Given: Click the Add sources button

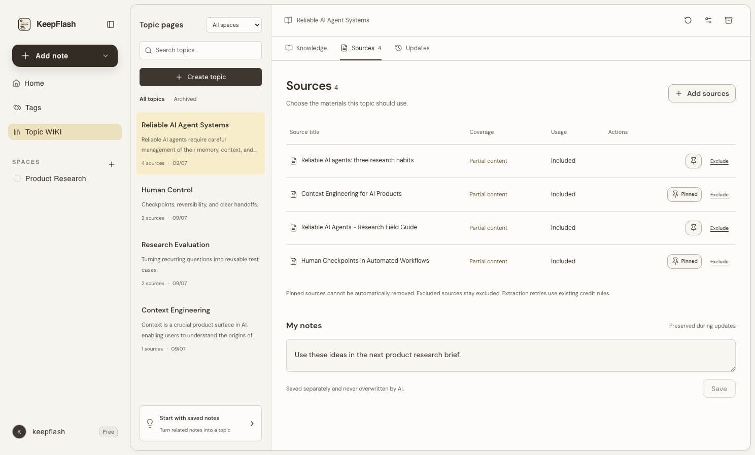Looking at the screenshot, I should 702,93.
